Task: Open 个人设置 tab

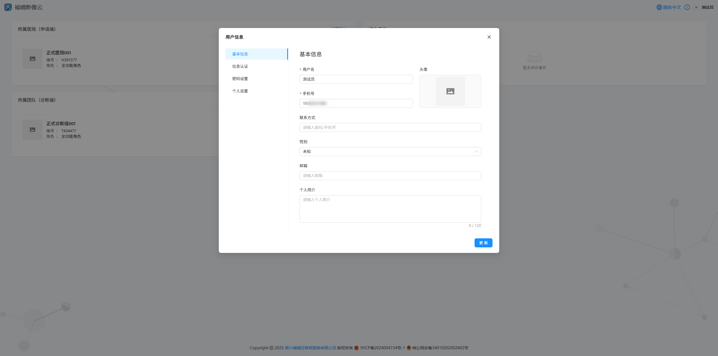Action: [240, 91]
